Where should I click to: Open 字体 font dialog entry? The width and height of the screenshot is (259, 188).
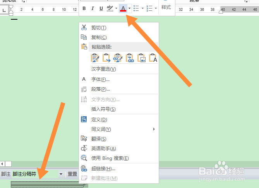119,80
